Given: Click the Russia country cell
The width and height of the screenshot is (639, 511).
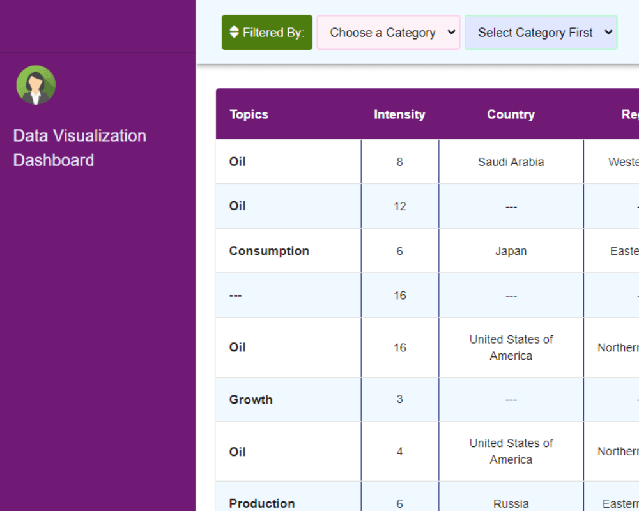Looking at the screenshot, I should pos(511,503).
